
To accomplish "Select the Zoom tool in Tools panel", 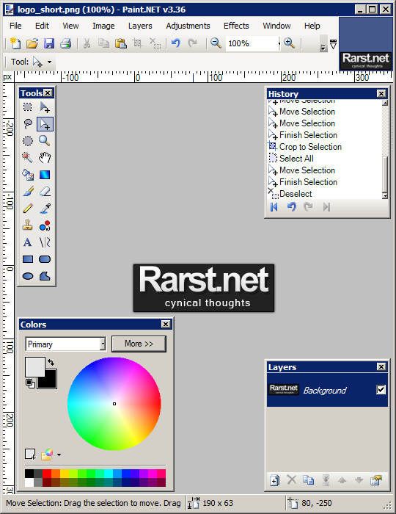I will (x=45, y=141).
